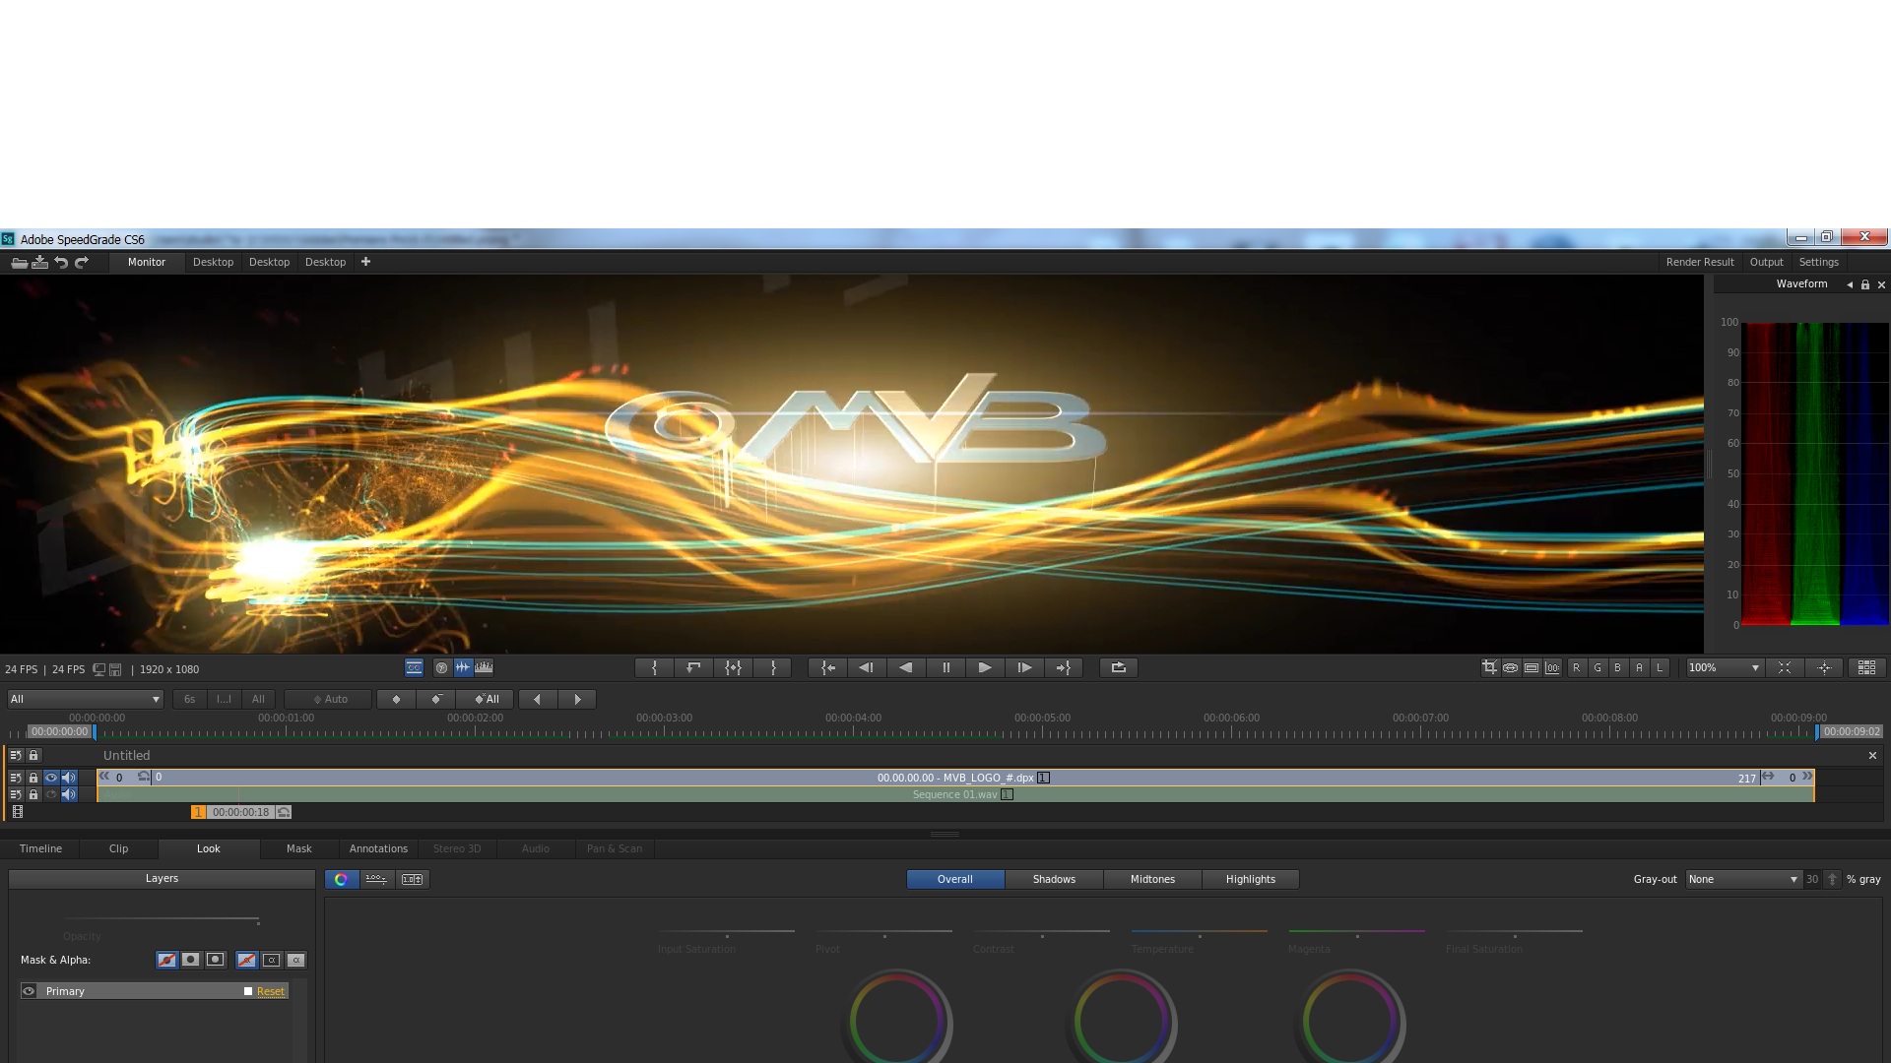
Task: Expand the Gray-out None dropdown
Action: [1742, 879]
